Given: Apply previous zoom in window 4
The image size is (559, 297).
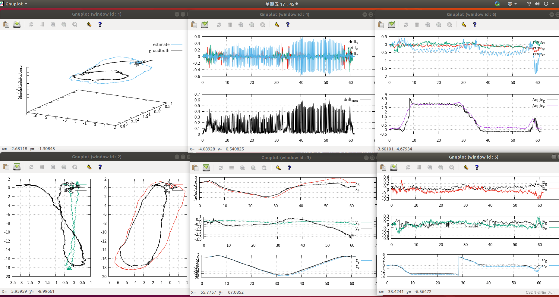Looking at the screenshot, I should 241,25.
